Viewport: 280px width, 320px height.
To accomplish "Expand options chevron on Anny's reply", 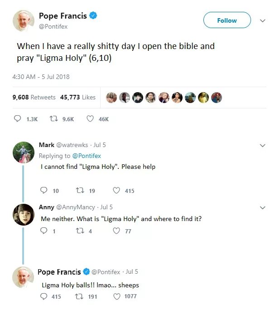I will pos(262,208).
